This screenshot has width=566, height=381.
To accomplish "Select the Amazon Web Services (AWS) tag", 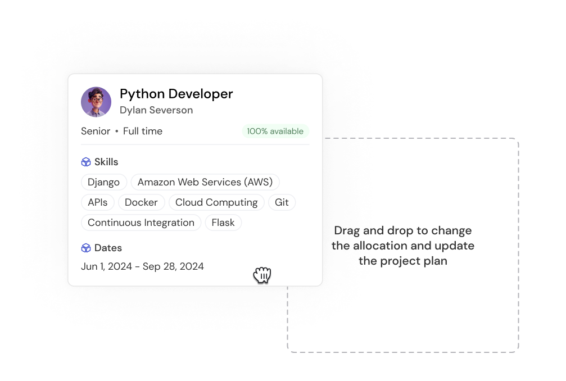I will [x=205, y=182].
